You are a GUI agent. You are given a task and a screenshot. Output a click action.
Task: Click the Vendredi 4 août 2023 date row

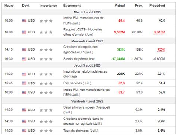[88, 101]
